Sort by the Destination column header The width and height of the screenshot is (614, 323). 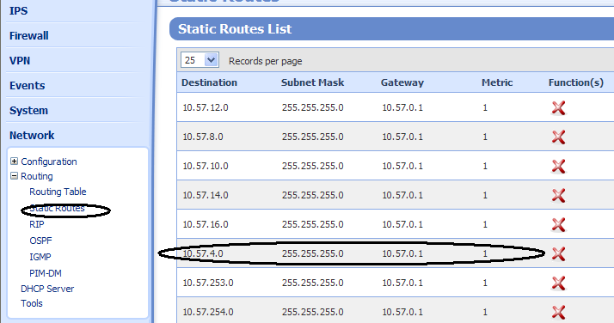[210, 82]
